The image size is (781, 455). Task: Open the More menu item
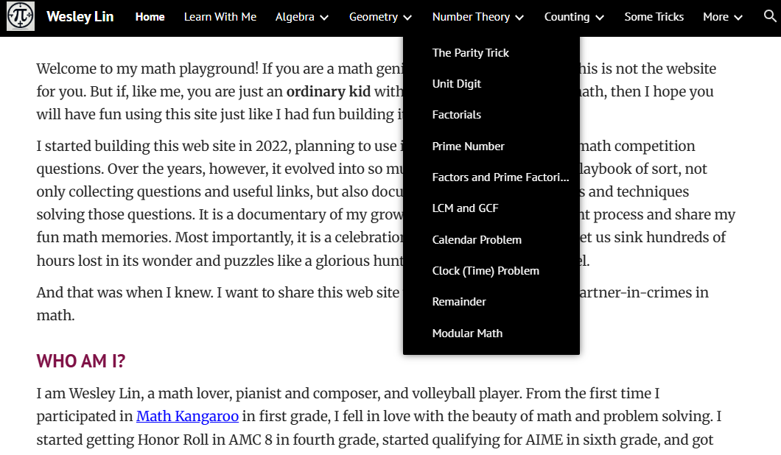pyautogui.click(x=715, y=17)
